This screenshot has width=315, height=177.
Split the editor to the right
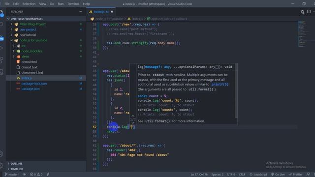point(309,12)
